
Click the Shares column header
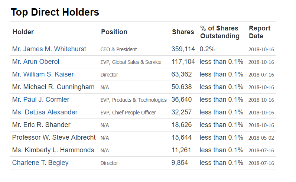coord(183,32)
